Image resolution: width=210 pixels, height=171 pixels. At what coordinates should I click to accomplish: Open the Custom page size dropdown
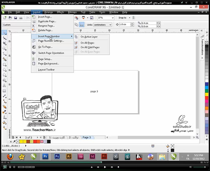click(17, 25)
